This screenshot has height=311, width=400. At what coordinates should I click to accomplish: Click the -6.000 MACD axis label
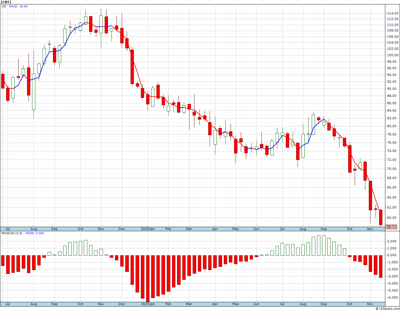(392, 297)
